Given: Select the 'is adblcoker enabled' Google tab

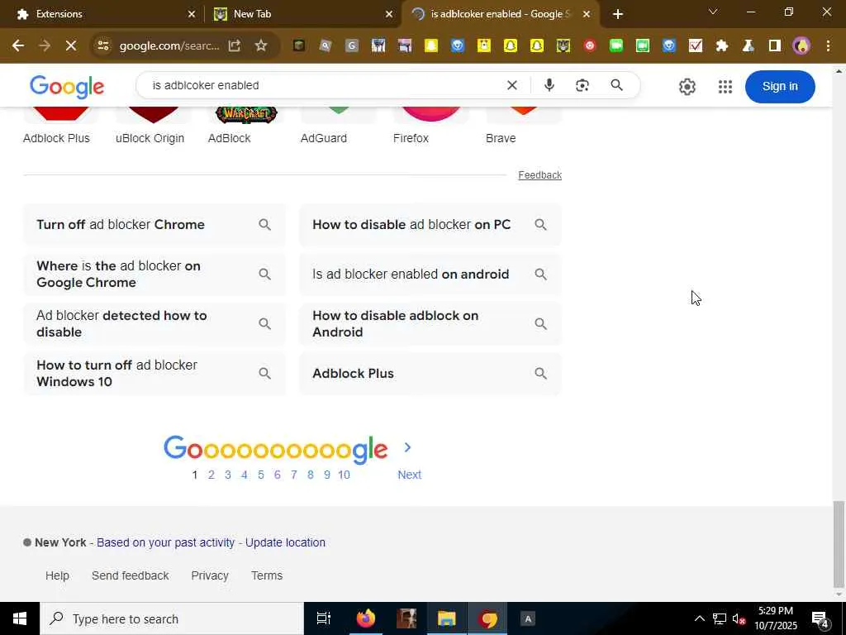Looking at the screenshot, I should [500, 14].
